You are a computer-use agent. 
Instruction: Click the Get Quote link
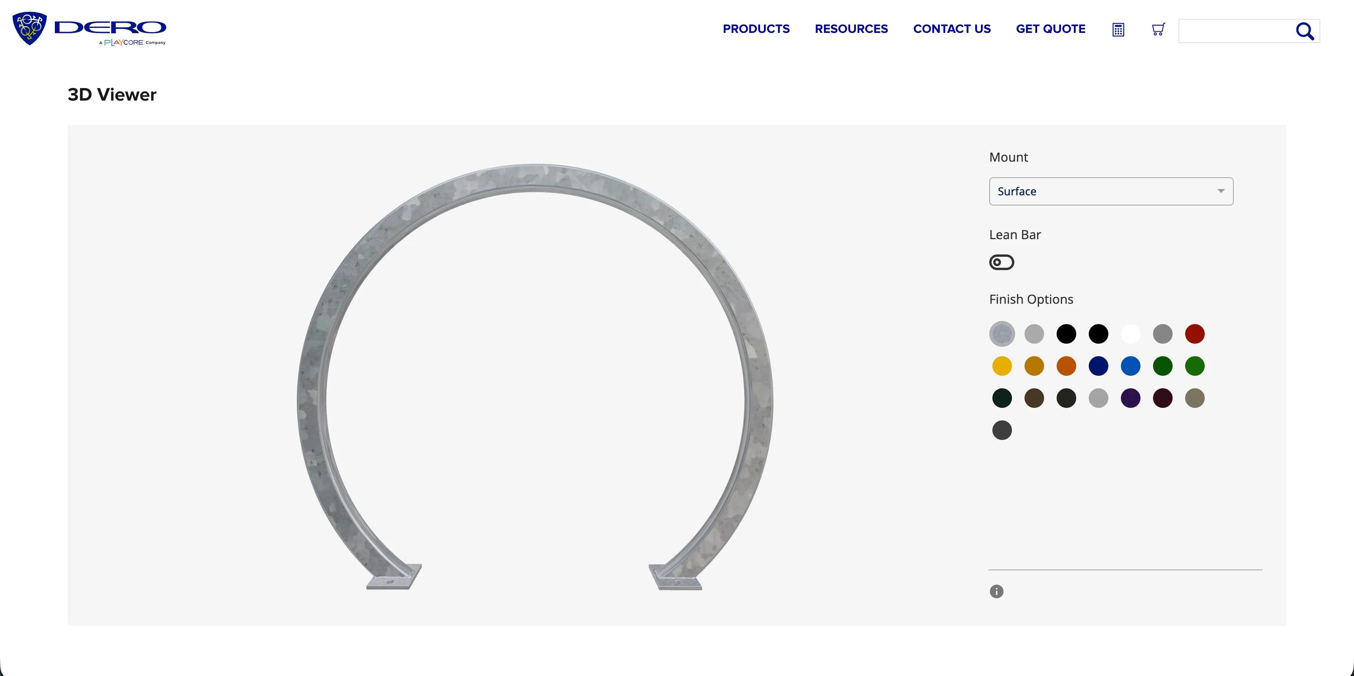point(1050,29)
